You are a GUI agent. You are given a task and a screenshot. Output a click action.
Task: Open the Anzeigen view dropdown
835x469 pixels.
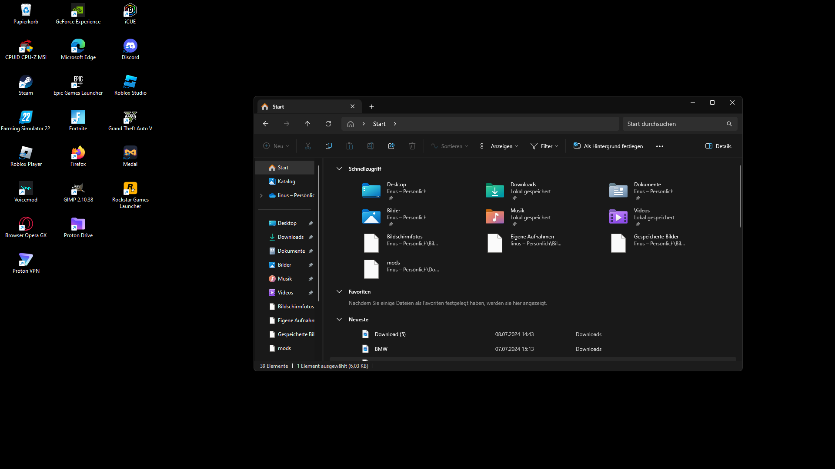499,146
